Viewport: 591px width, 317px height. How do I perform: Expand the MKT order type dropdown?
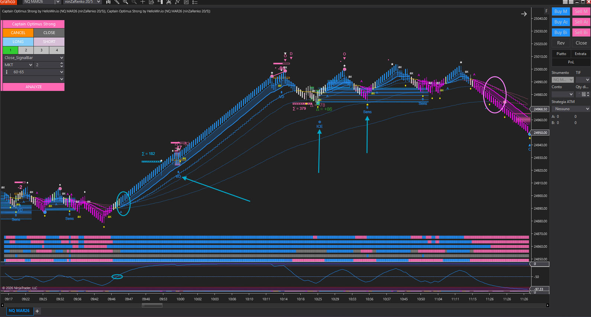pyautogui.click(x=18, y=65)
